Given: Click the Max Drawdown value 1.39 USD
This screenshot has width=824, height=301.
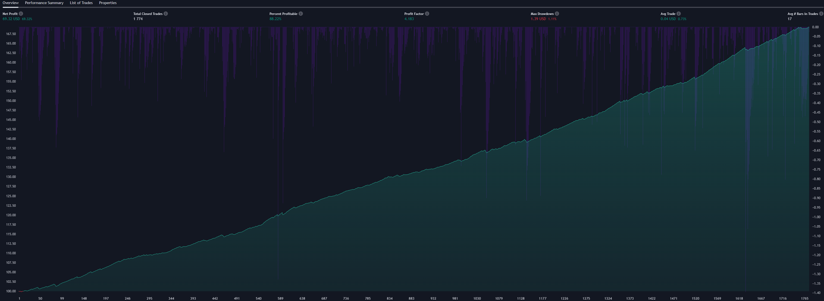Looking at the screenshot, I should [538, 19].
